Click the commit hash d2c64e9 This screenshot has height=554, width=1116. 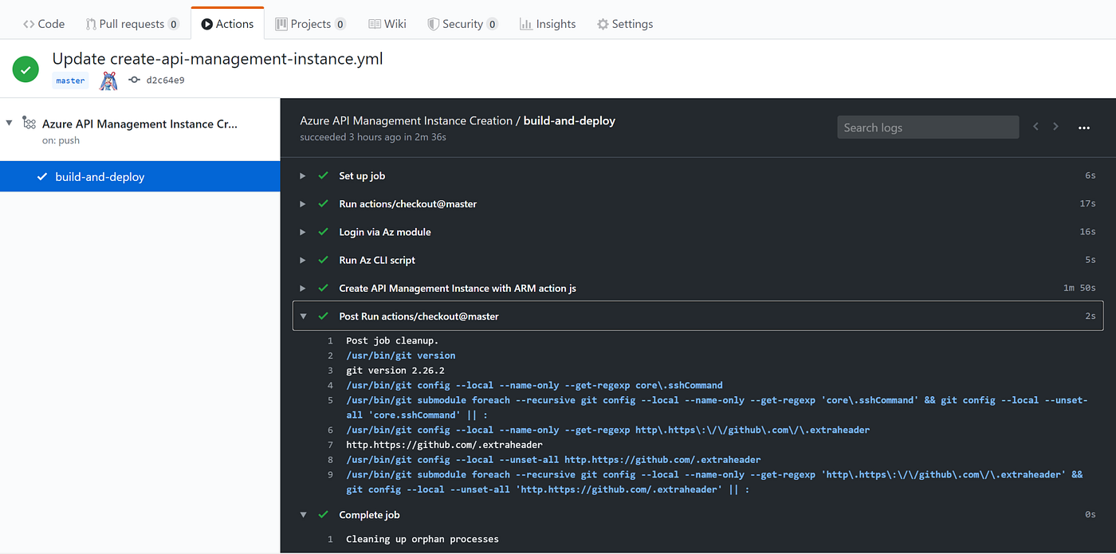[165, 81]
